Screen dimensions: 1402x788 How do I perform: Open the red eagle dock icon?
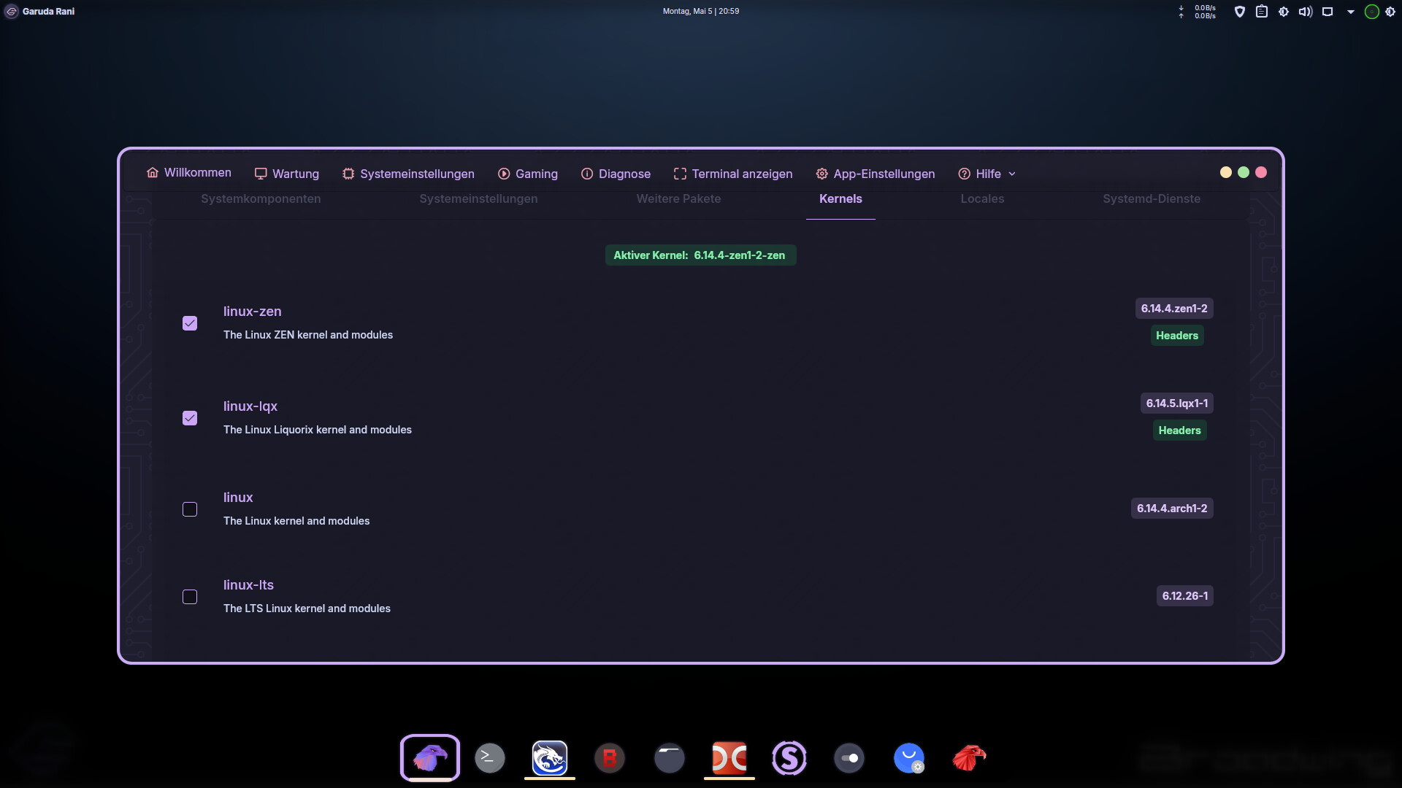coord(969,758)
